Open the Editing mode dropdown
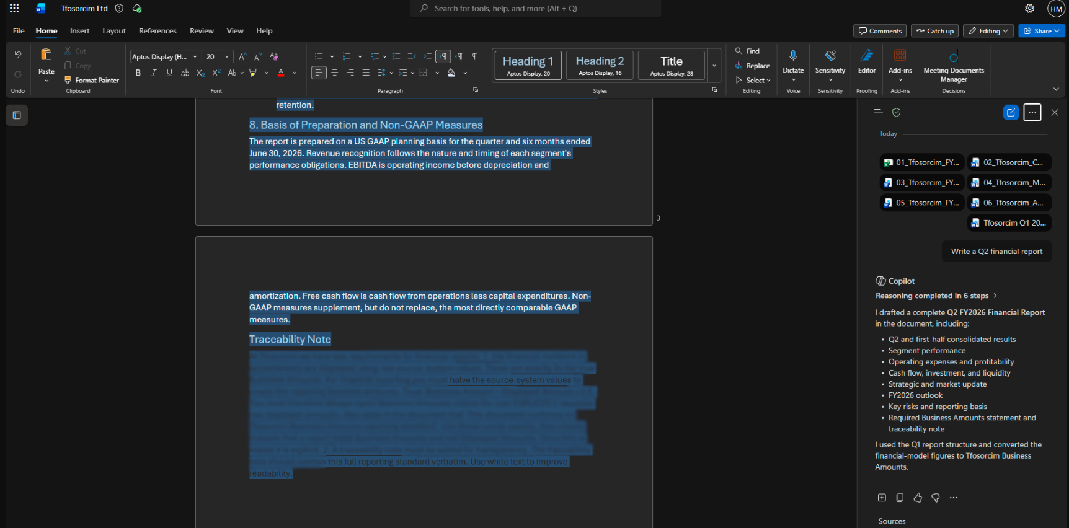The width and height of the screenshot is (1069, 528). pos(988,31)
